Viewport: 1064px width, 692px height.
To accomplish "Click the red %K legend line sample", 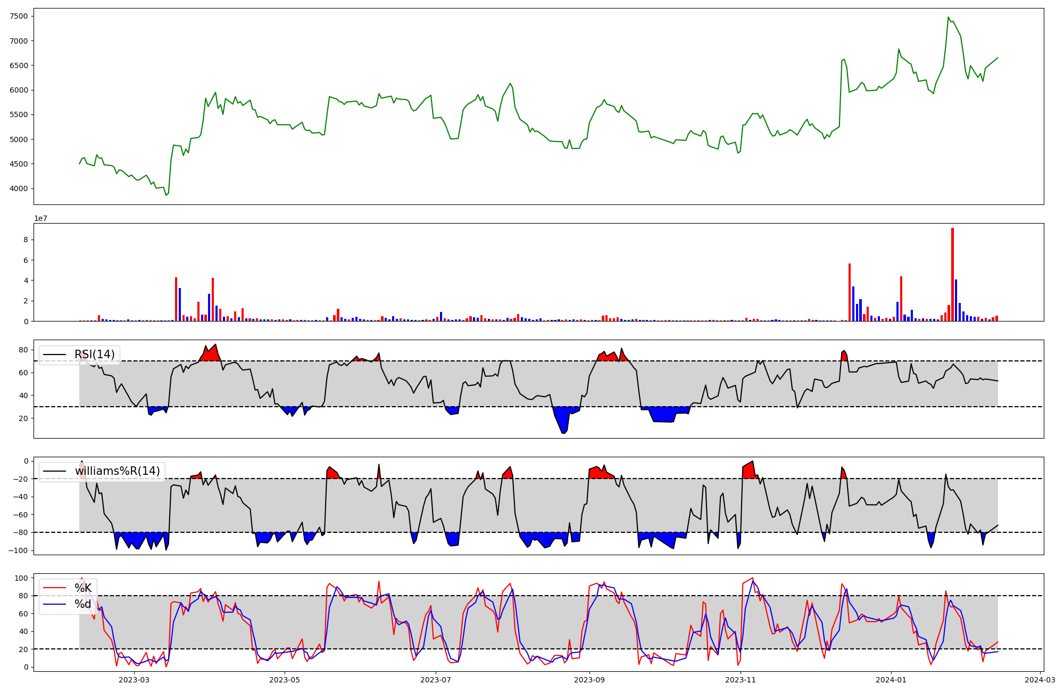I will pyautogui.click(x=55, y=588).
